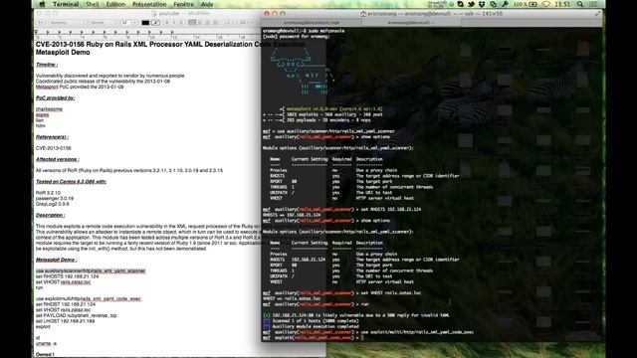Click the menu bar clock
Screen dimensions: 637x358
click(x=562, y=4)
